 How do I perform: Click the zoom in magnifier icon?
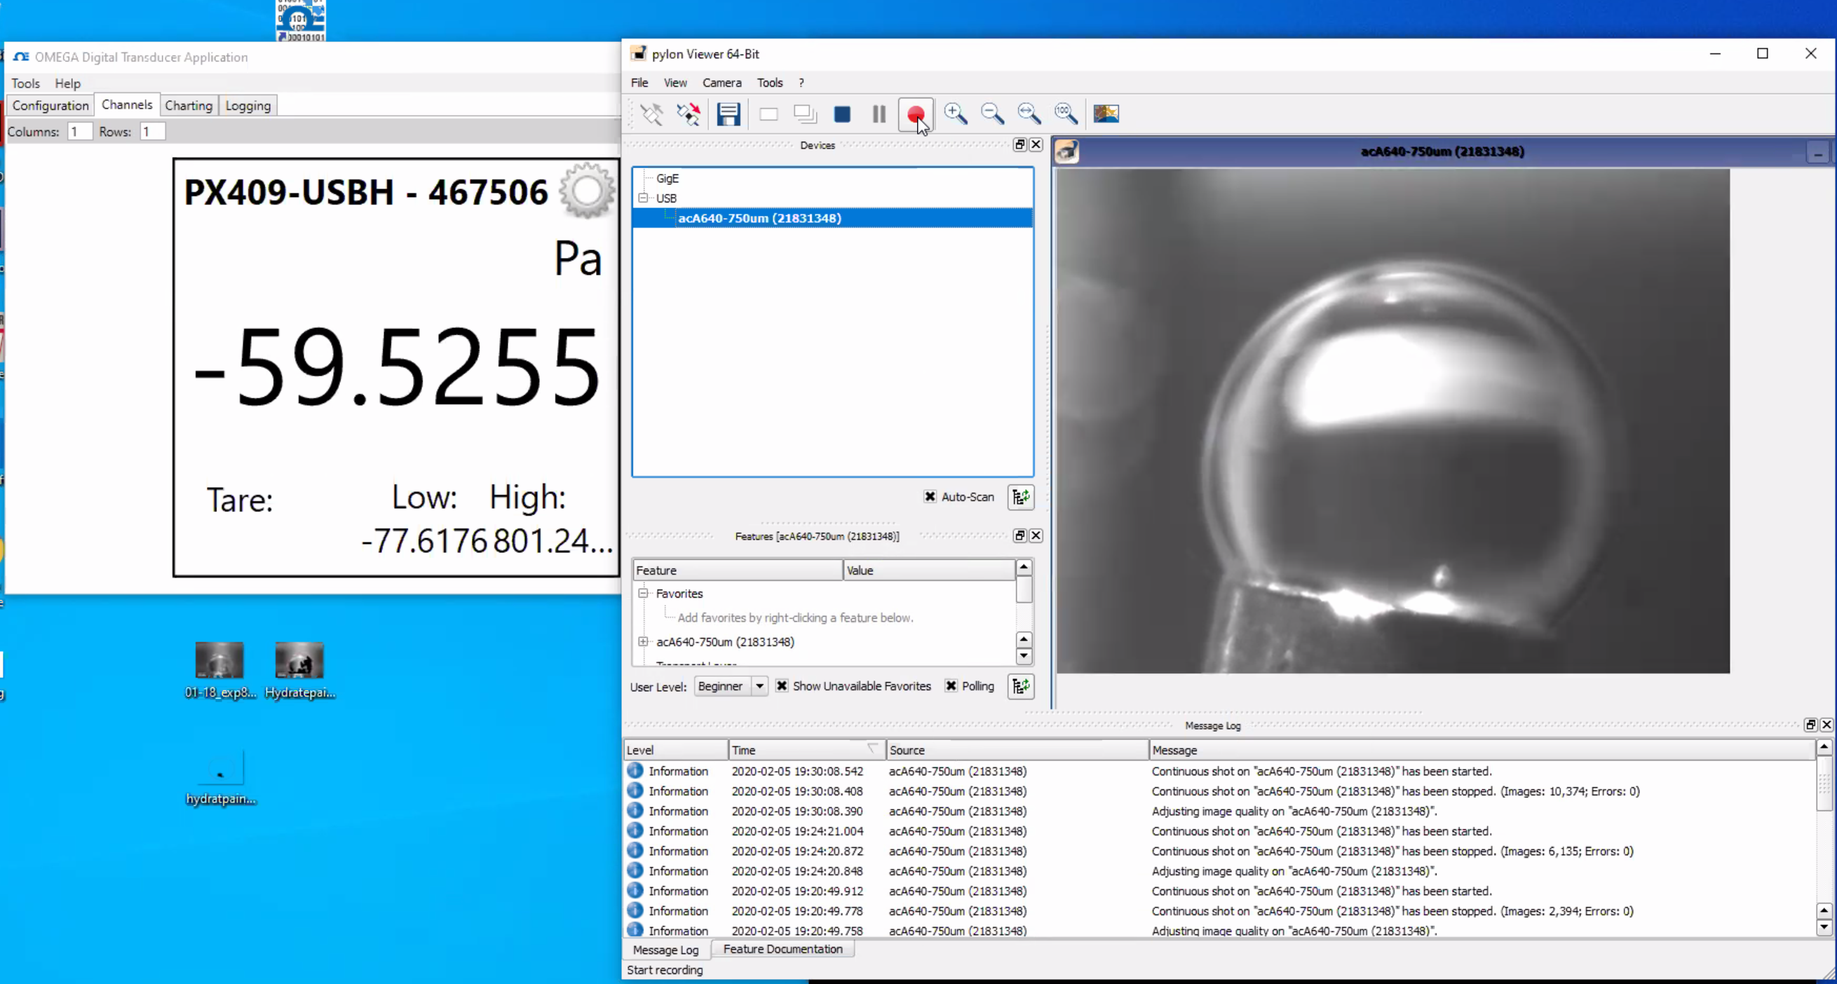pyautogui.click(x=956, y=114)
